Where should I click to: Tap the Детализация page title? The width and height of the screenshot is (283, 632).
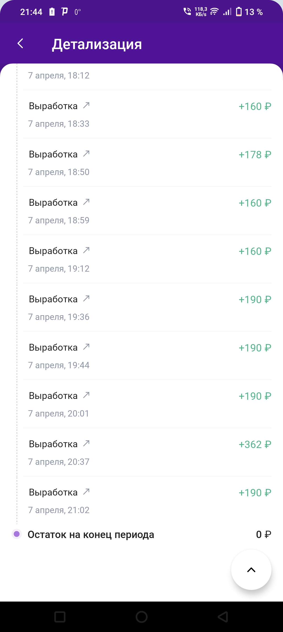click(97, 44)
